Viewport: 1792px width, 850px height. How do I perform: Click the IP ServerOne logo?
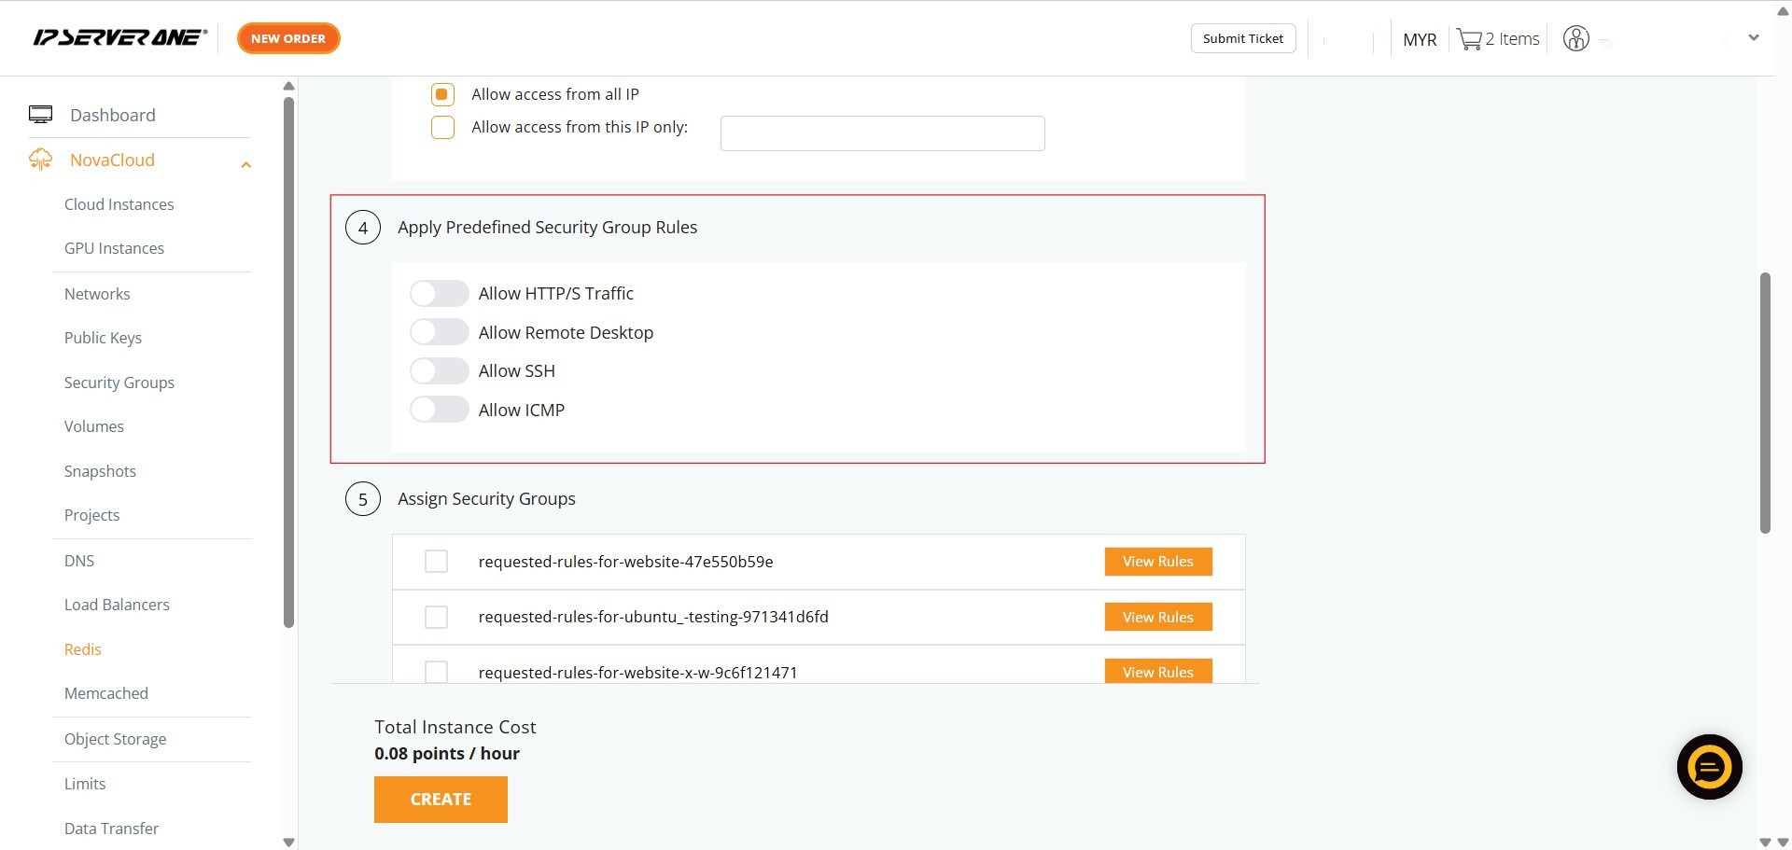click(x=119, y=38)
